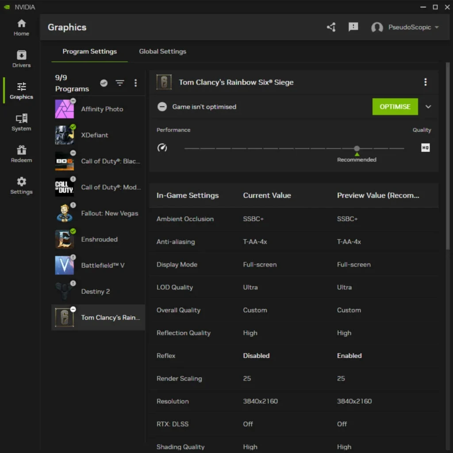
Task: Click the Overall Quality row label
Action: point(178,310)
